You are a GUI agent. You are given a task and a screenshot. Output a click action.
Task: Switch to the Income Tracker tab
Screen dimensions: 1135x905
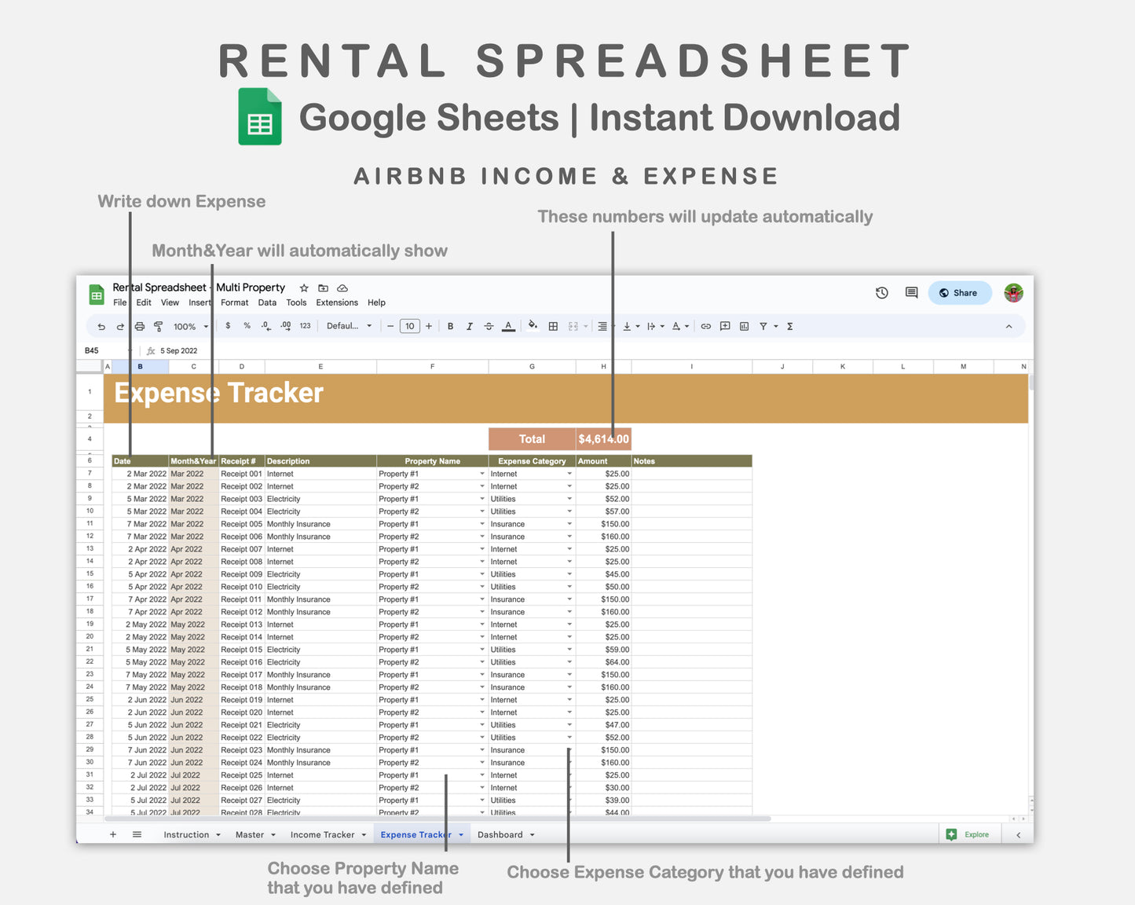coord(322,834)
